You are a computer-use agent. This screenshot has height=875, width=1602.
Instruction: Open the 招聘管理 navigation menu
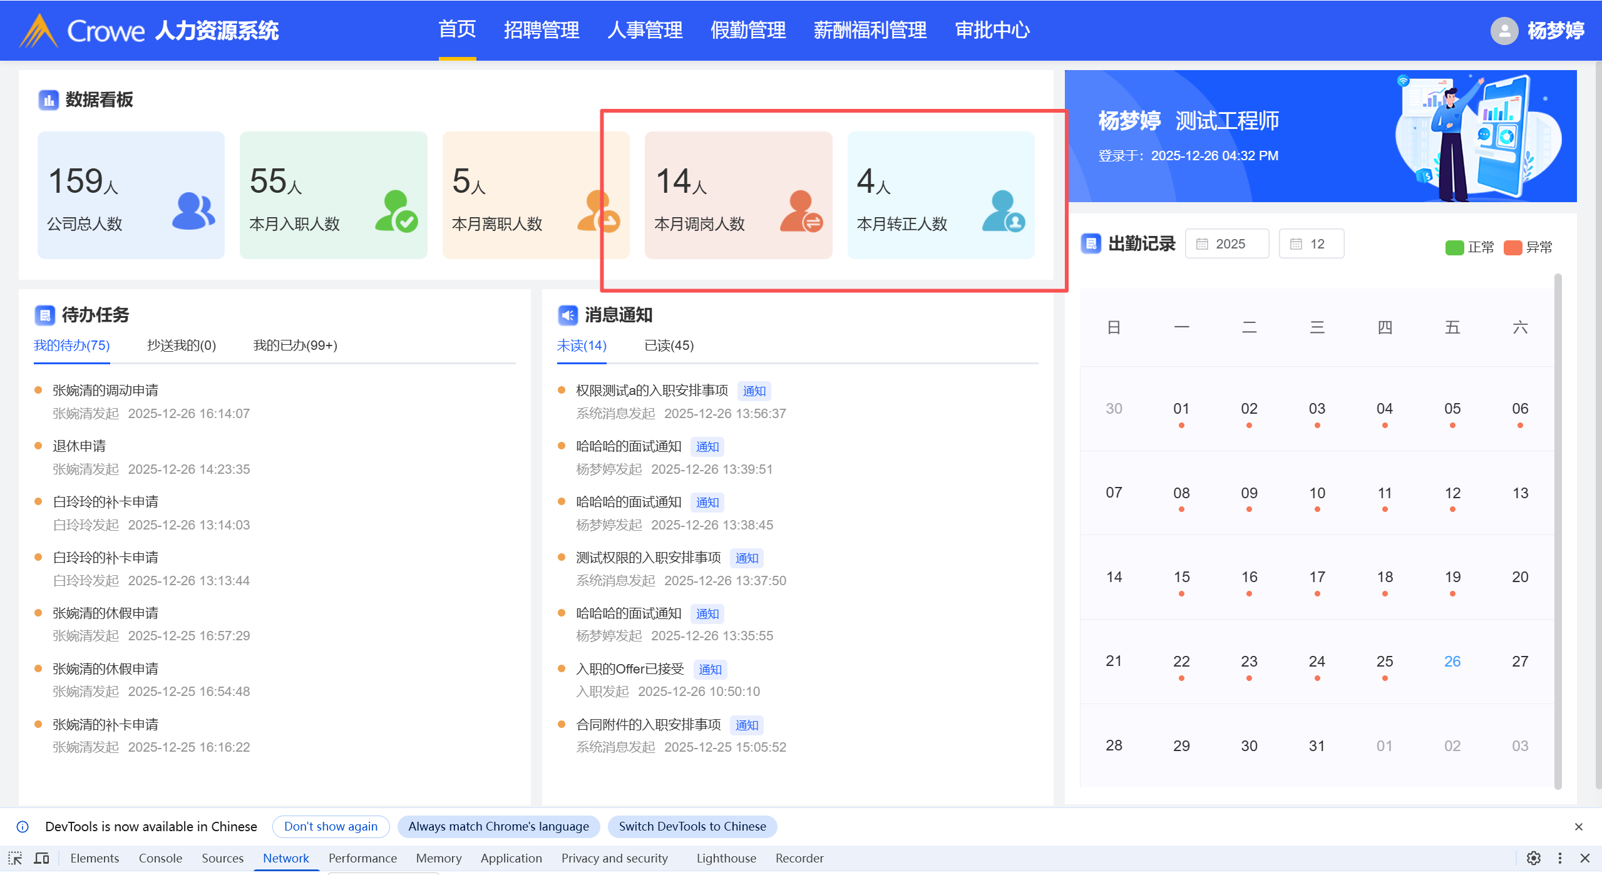[x=541, y=30]
